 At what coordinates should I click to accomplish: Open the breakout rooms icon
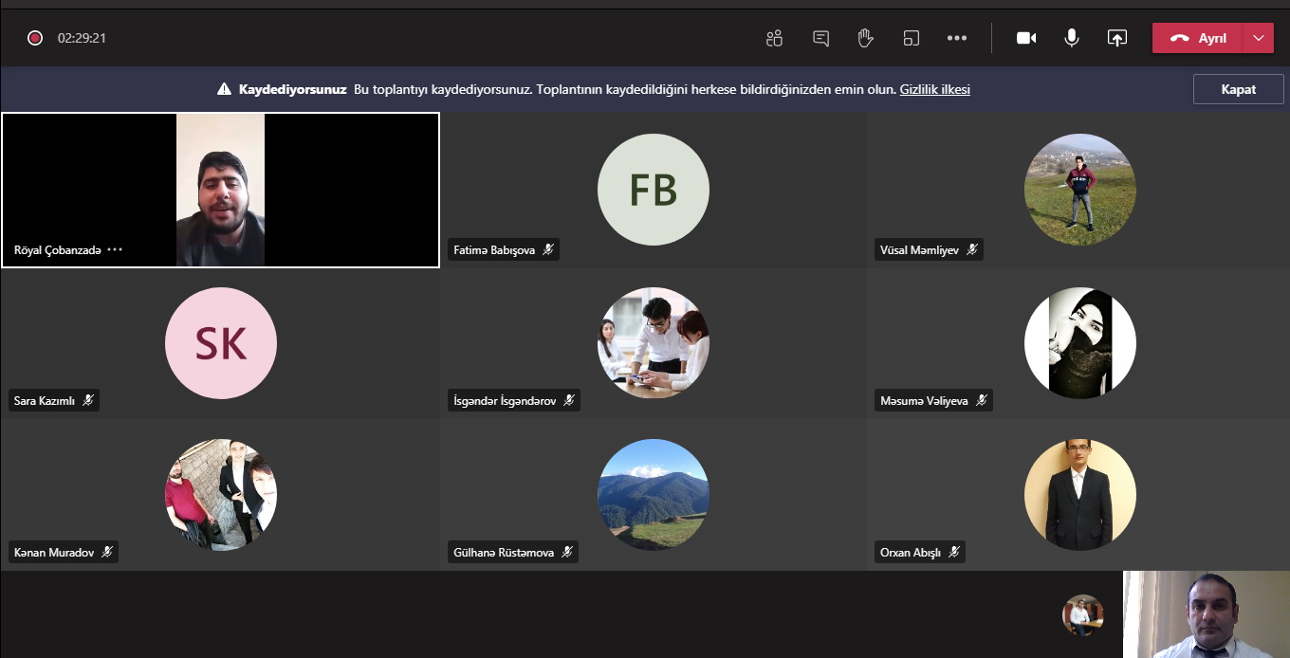click(x=912, y=38)
